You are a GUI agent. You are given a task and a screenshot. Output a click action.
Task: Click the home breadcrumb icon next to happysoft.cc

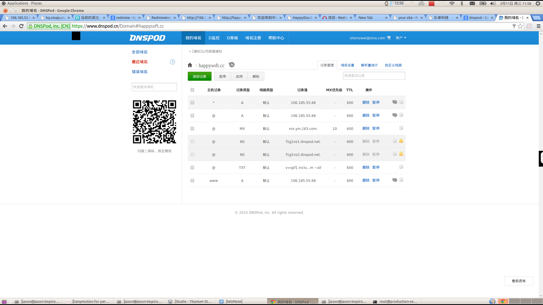pyautogui.click(x=190, y=65)
